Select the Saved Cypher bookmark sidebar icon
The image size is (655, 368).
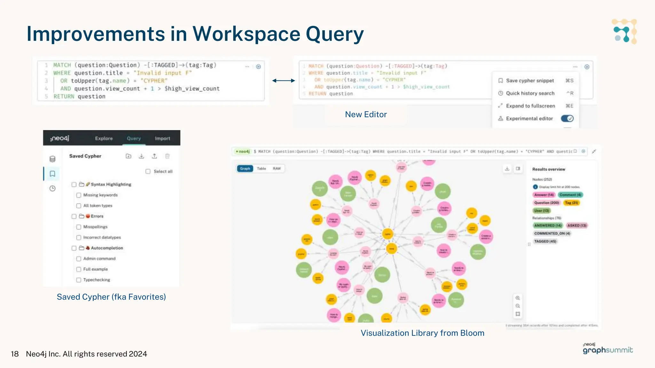52,174
